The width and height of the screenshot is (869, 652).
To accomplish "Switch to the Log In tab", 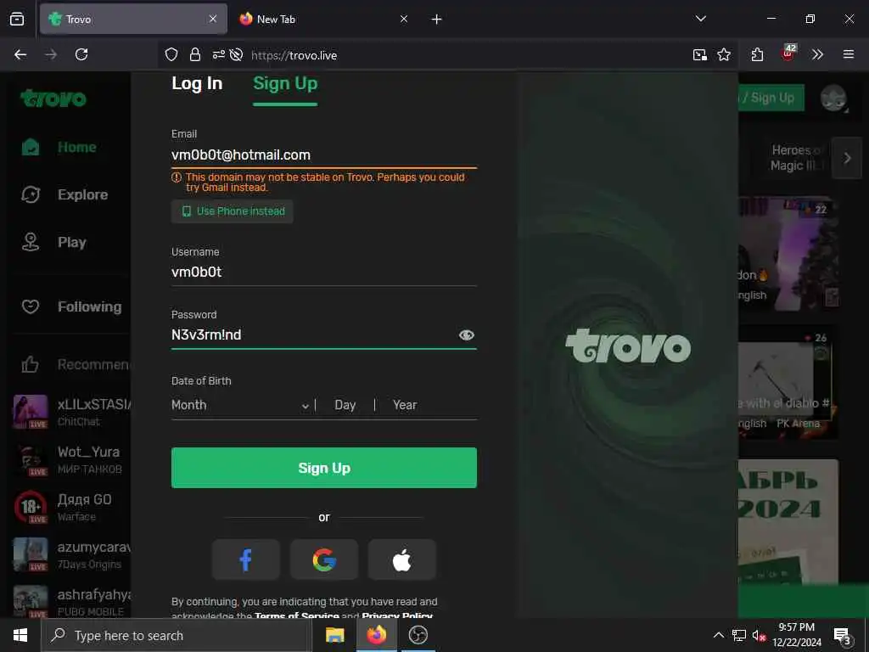I will tap(197, 83).
